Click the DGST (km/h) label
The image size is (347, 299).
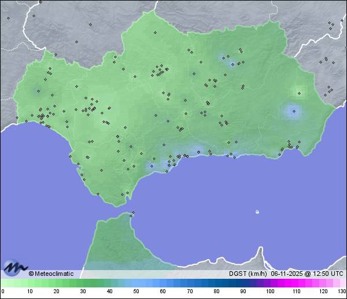click(x=248, y=274)
